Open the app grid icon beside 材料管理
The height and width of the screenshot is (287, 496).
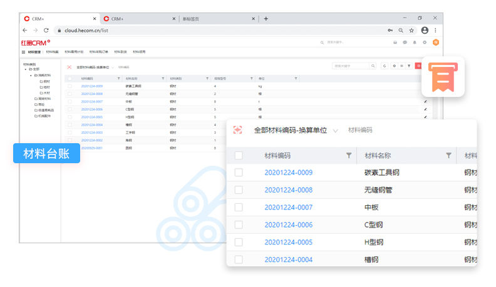coord(24,52)
